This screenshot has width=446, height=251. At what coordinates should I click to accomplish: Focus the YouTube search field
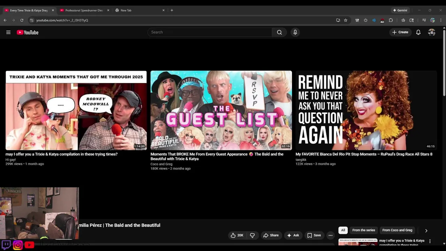(x=210, y=32)
